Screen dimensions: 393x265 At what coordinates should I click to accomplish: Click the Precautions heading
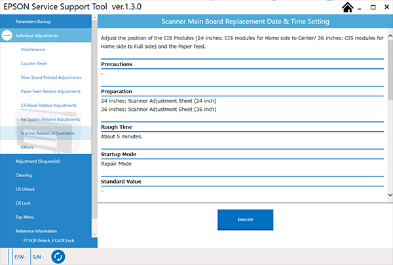pos(117,64)
